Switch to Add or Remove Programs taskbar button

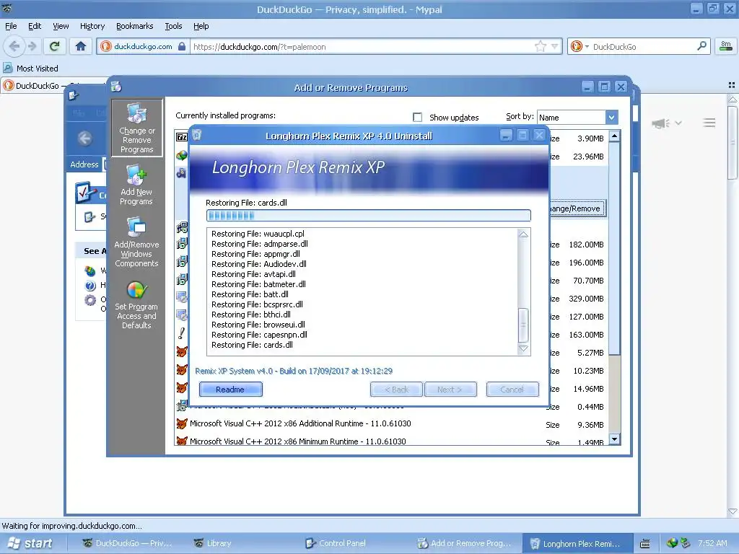coord(465,543)
